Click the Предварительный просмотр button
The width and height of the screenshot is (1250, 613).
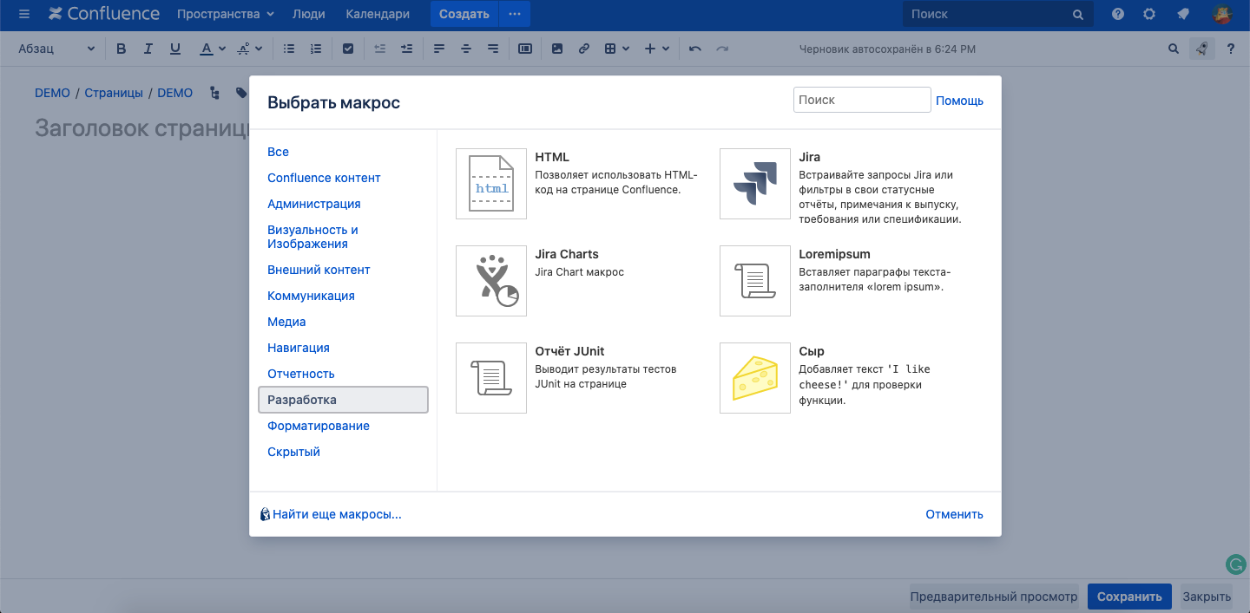pos(994,597)
